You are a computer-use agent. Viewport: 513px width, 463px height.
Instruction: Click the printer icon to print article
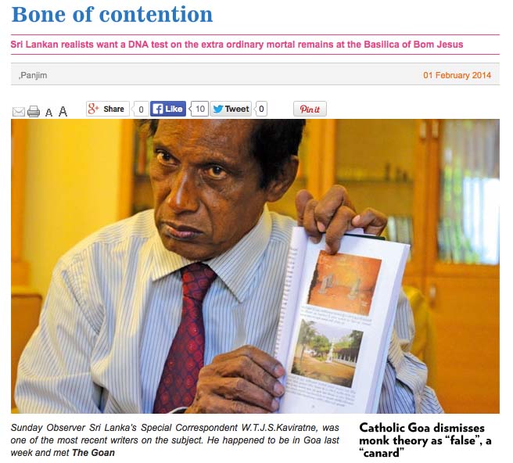[x=34, y=112]
